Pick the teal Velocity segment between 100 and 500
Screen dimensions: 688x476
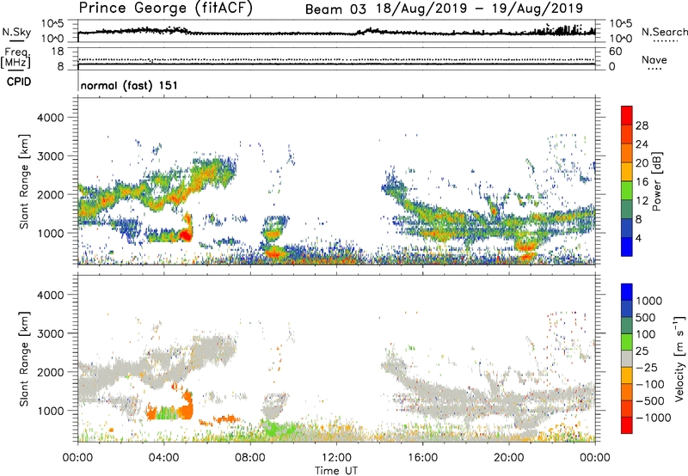pos(627,326)
